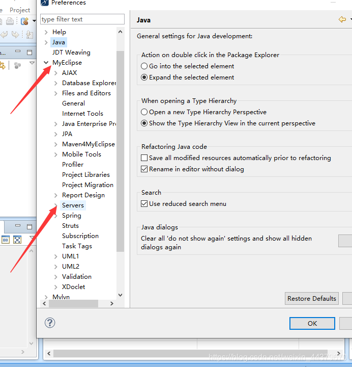The width and height of the screenshot is (352, 367).
Task: Click the tree's horizontal scroll right arrow
Action: 111,304
